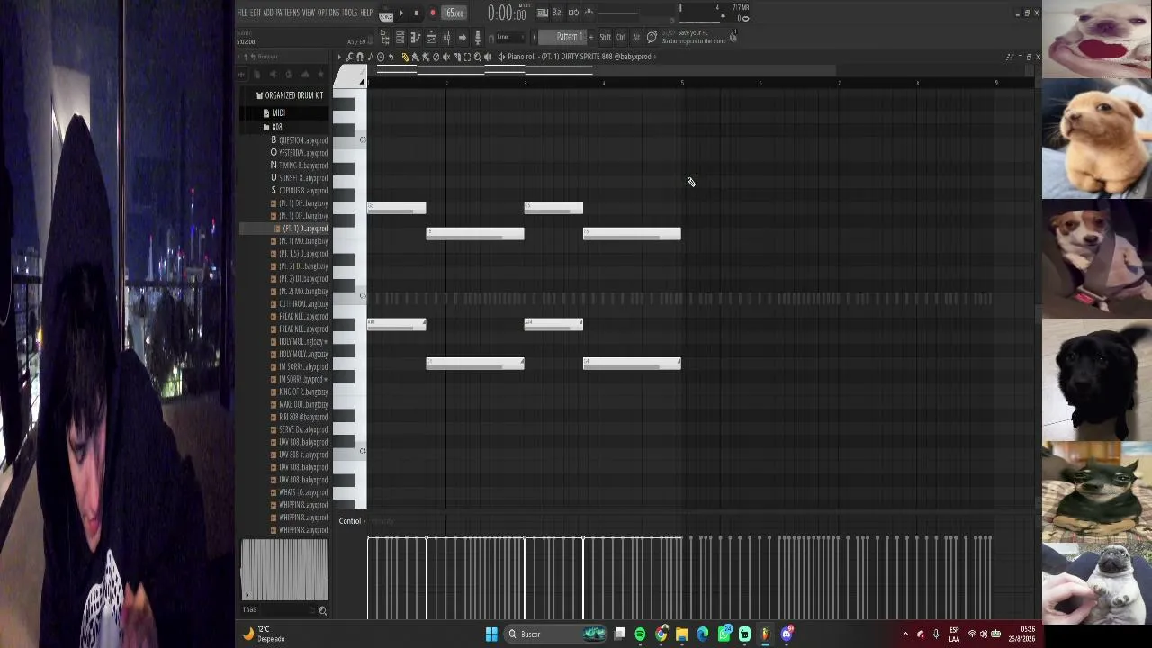Click the Playback speaker tool in piano roll
This screenshot has width=1152, height=648.
(488, 57)
